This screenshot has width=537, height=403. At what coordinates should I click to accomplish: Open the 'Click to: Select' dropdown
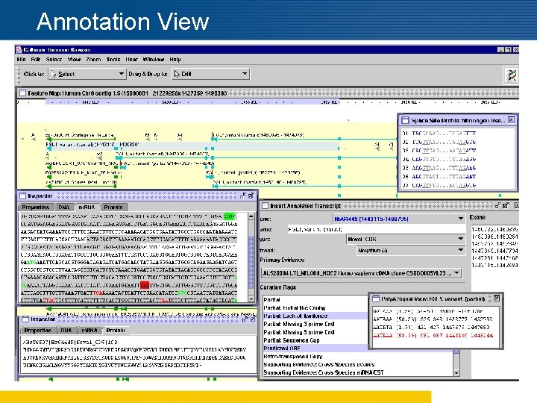coord(87,74)
